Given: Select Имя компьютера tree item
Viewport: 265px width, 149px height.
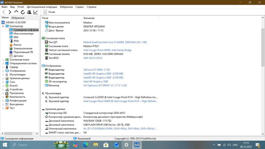Looking at the screenshot, I should (x=24, y=34).
